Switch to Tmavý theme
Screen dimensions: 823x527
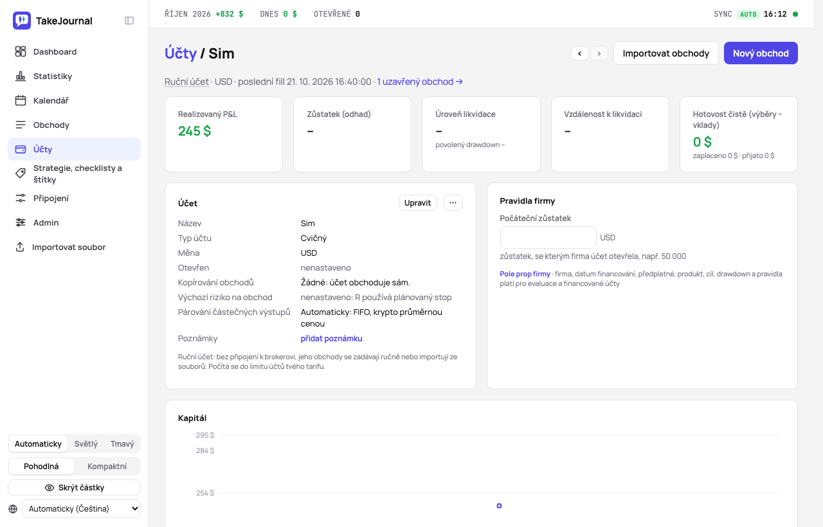122,444
